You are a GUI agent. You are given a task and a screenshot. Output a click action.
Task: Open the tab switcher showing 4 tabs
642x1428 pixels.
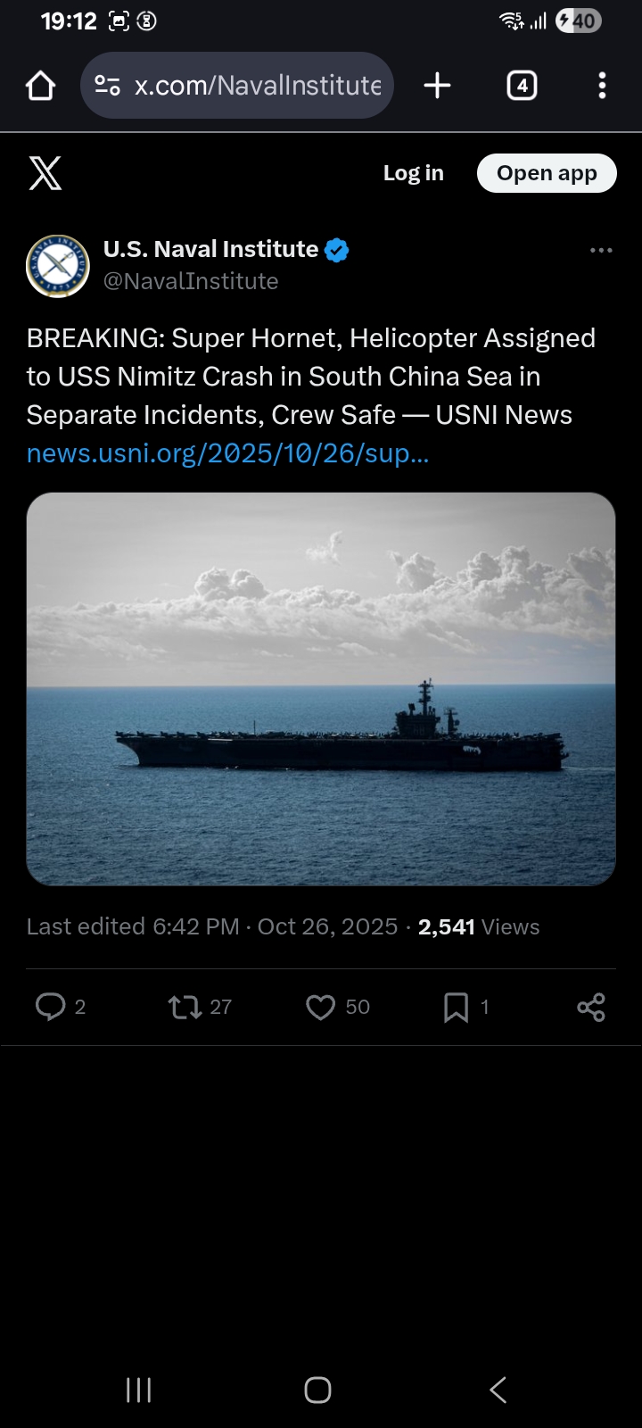[522, 86]
